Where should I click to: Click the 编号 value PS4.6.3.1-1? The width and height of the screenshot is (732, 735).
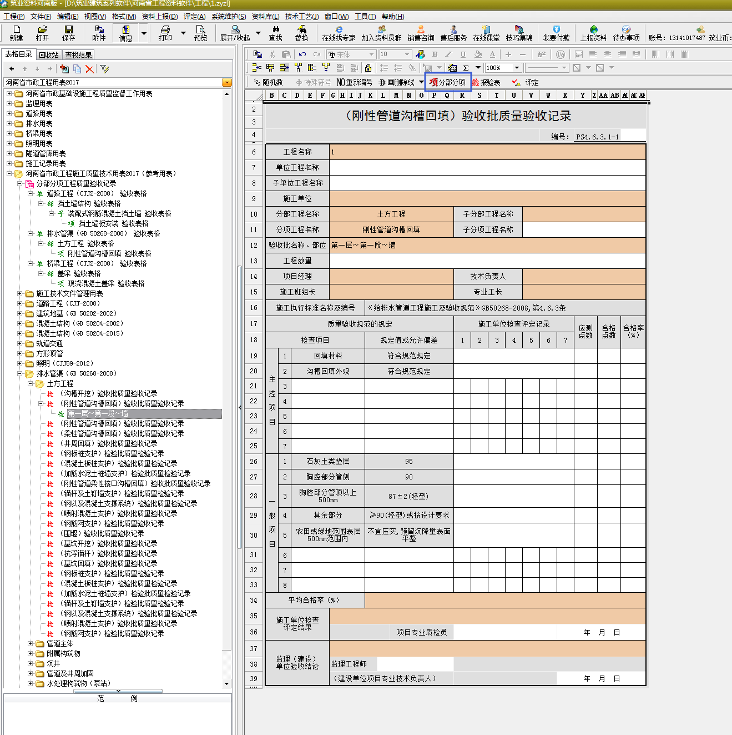point(597,137)
